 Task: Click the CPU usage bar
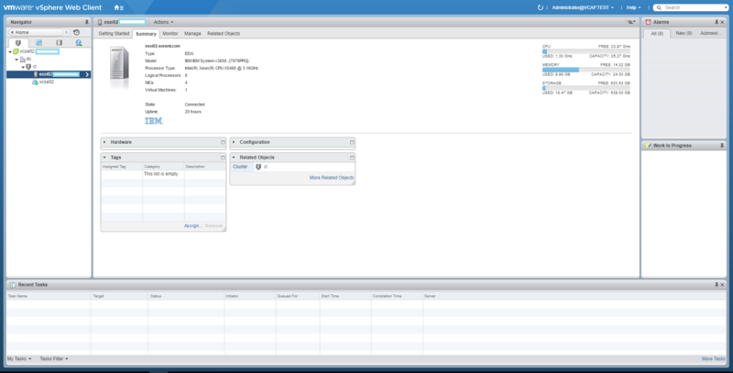[586, 51]
